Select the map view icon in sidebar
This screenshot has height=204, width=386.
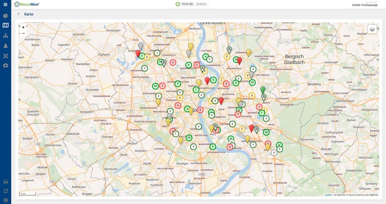click(x=5, y=26)
